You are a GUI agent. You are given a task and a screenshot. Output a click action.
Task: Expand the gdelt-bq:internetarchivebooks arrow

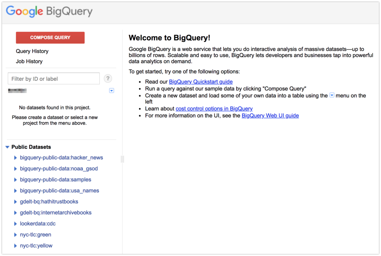coord(15,213)
